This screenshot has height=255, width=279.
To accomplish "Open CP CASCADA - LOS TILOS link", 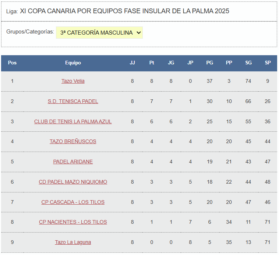I will 73,202.
